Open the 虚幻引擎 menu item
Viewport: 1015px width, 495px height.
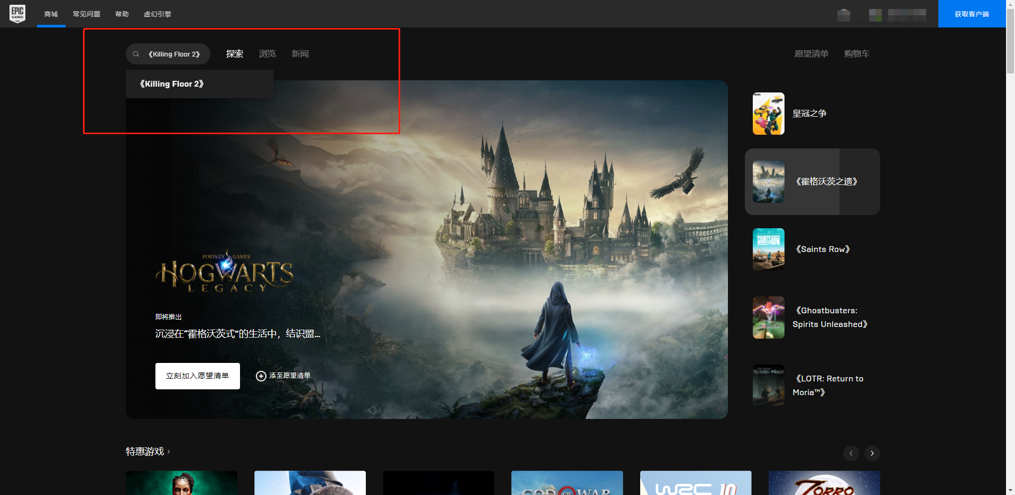click(157, 14)
